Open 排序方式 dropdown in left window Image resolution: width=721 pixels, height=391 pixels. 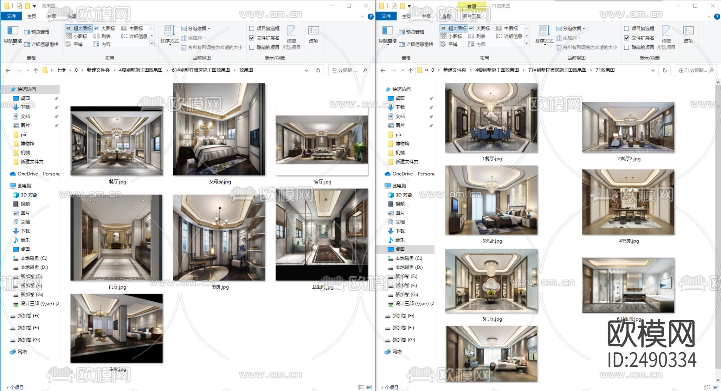pyautogui.click(x=169, y=35)
